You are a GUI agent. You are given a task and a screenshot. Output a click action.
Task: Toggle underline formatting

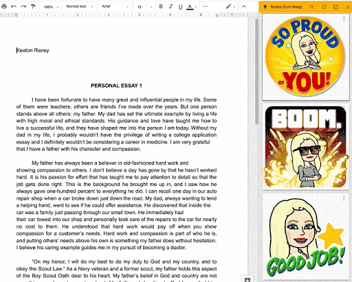(x=180, y=7)
